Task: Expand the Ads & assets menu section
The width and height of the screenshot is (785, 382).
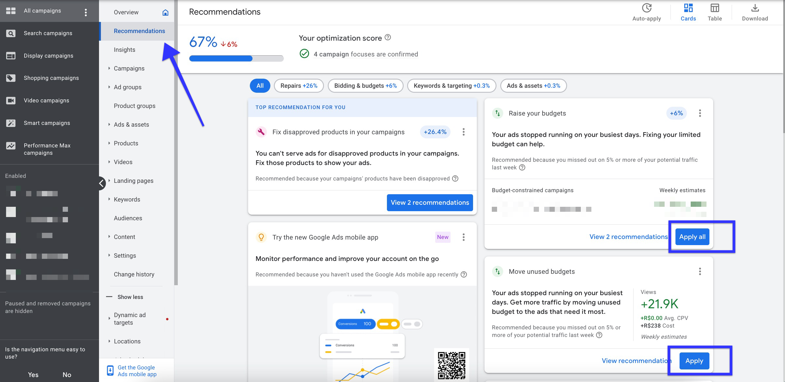Action: click(109, 125)
